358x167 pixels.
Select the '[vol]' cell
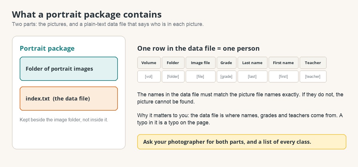pyautogui.click(x=149, y=76)
